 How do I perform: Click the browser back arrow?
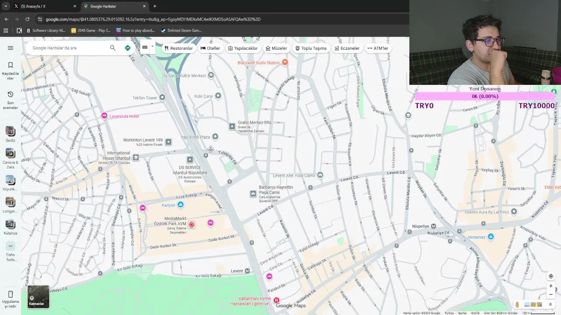[x=6, y=19]
